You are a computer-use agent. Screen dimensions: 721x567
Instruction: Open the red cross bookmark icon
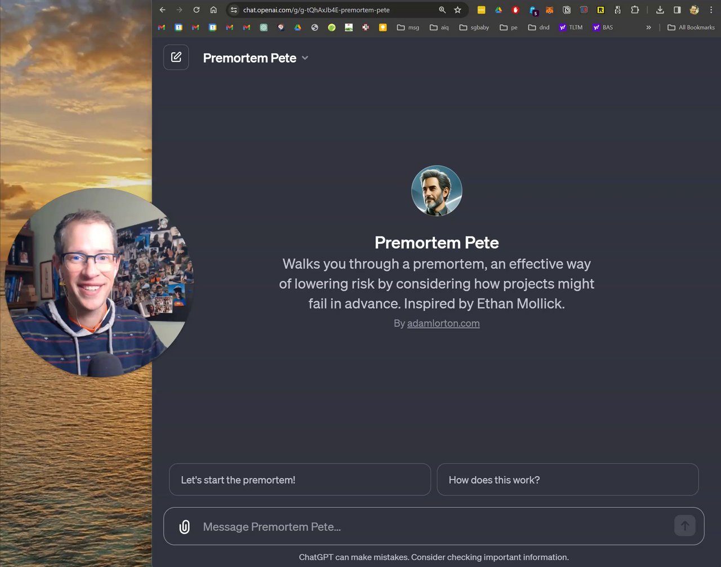click(x=366, y=27)
